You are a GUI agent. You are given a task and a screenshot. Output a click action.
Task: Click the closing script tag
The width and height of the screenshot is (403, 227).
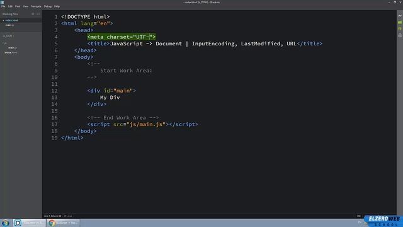(x=183, y=125)
